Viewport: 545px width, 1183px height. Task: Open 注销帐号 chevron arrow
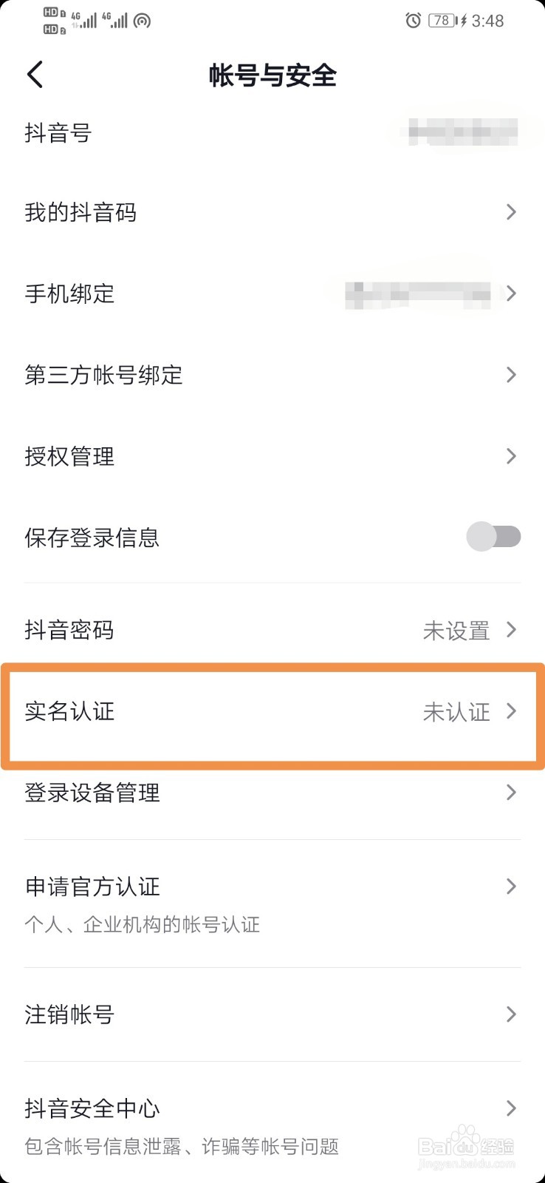tap(511, 1014)
